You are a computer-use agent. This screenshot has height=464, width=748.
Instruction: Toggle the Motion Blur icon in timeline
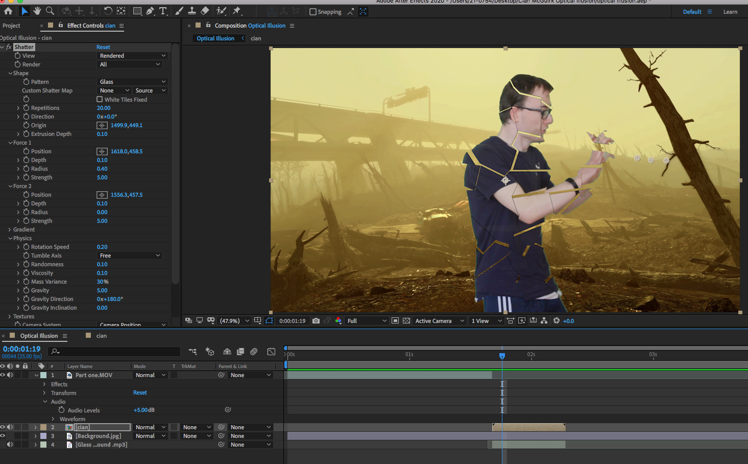(254, 352)
